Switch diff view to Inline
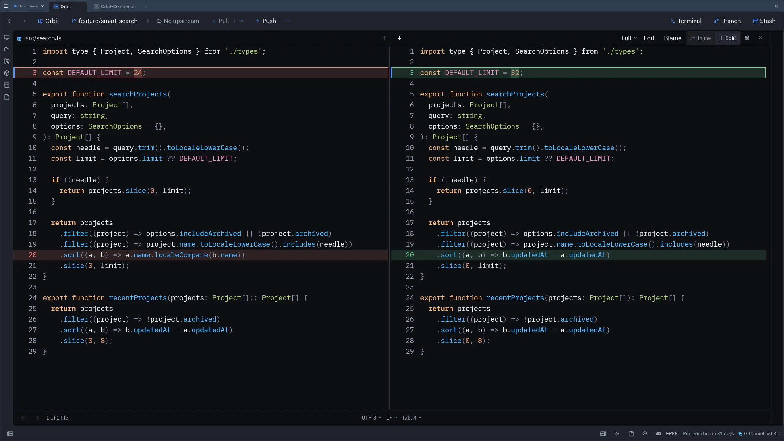Viewport: 784px width, 441px height. [701, 38]
